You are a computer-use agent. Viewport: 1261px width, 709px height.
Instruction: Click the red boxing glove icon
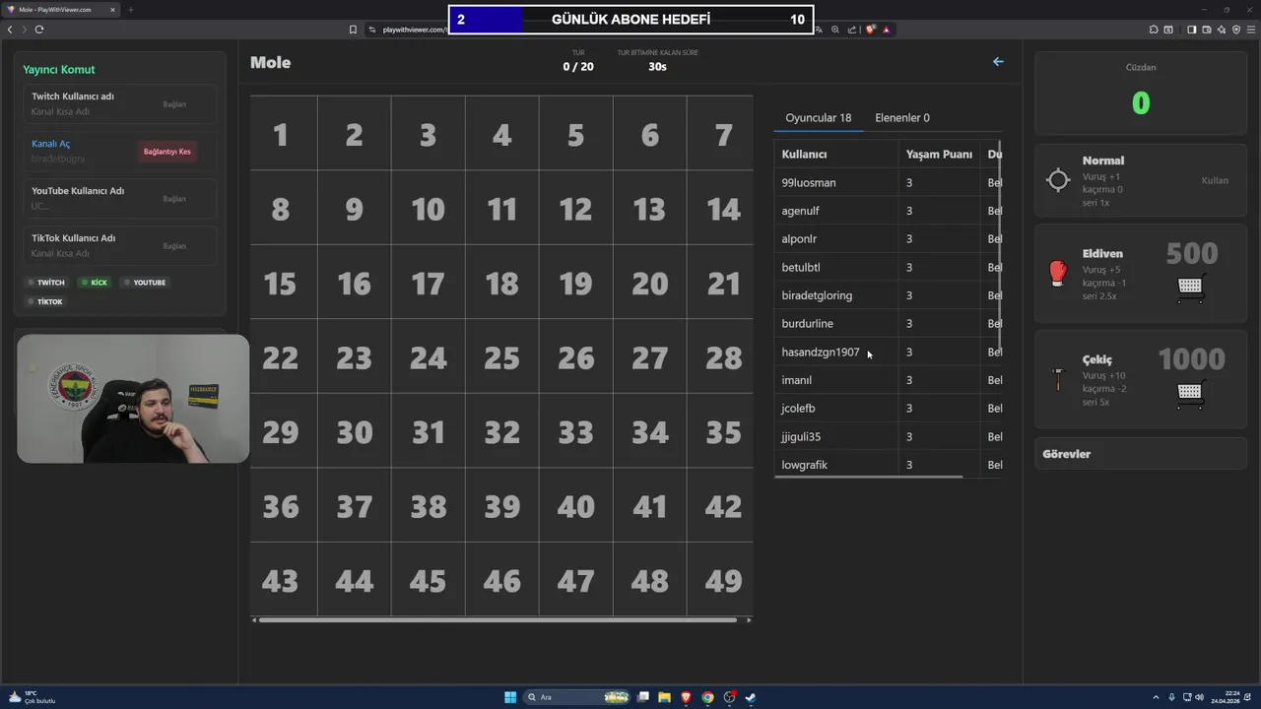pos(1058,274)
